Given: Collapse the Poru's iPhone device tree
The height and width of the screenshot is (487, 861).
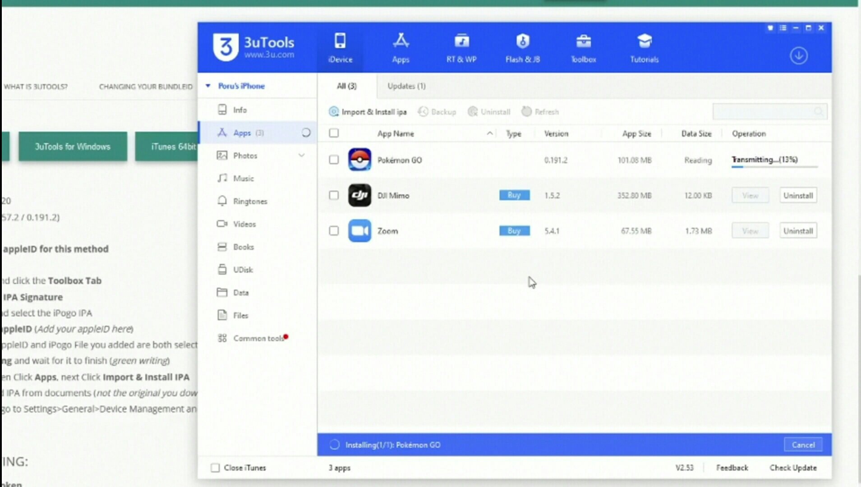Looking at the screenshot, I should coord(208,86).
